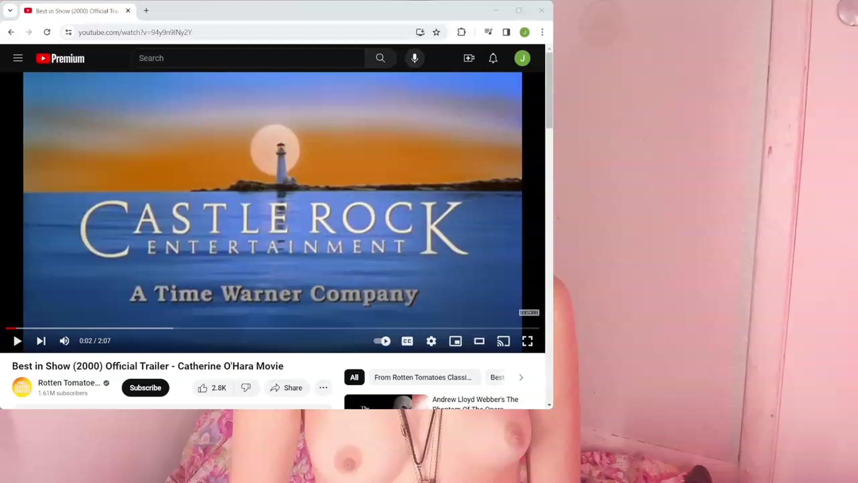Open more actions three-dot menu below video
The width and height of the screenshot is (858, 483).
point(323,388)
